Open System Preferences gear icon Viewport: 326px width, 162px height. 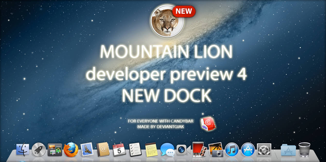point(264,150)
